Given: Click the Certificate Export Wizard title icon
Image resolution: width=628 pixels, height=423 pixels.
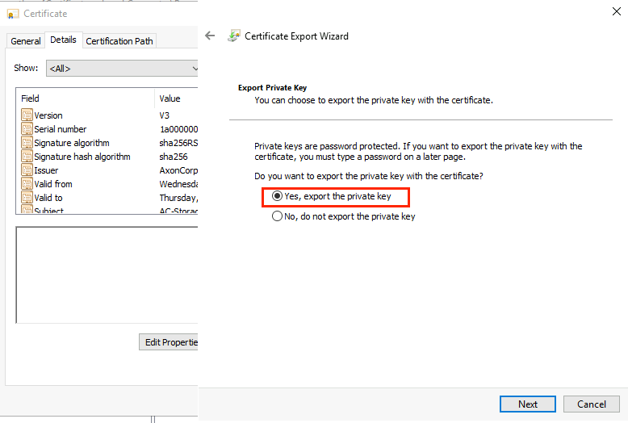Looking at the screenshot, I should [234, 36].
